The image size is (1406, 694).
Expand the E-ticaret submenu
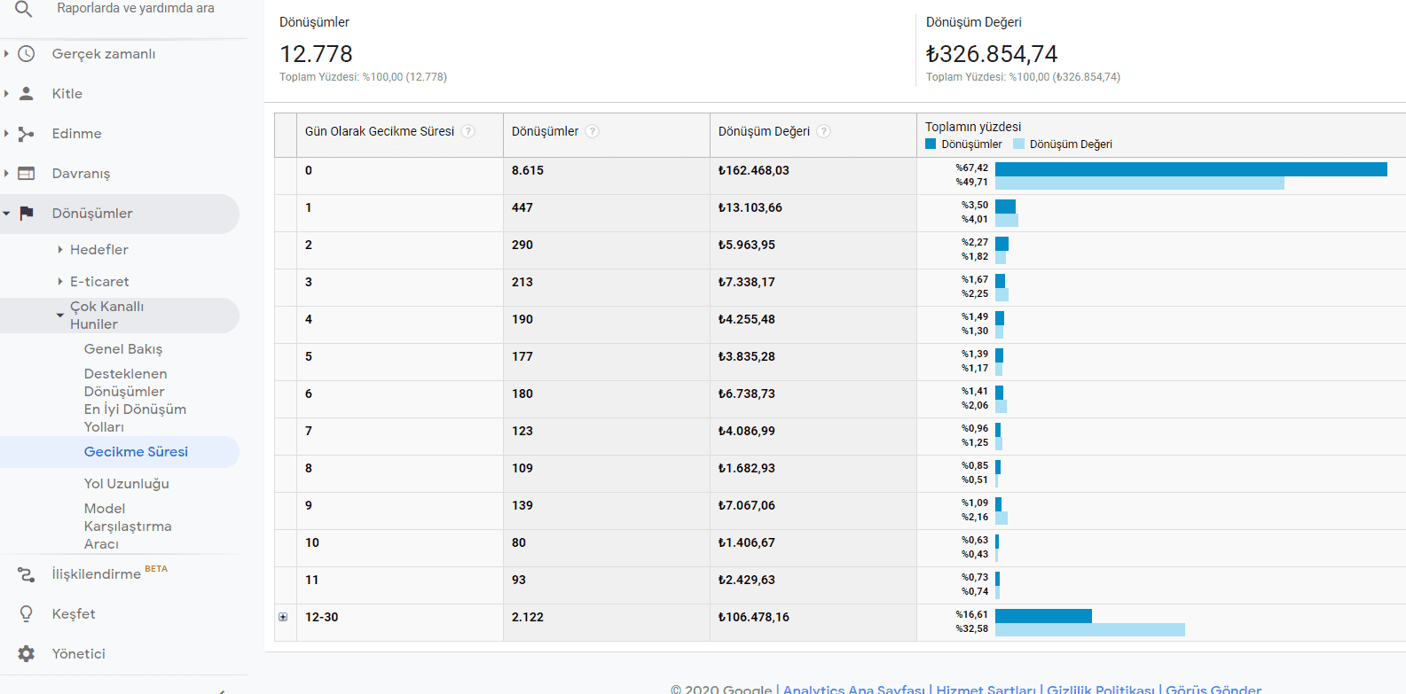click(60, 282)
